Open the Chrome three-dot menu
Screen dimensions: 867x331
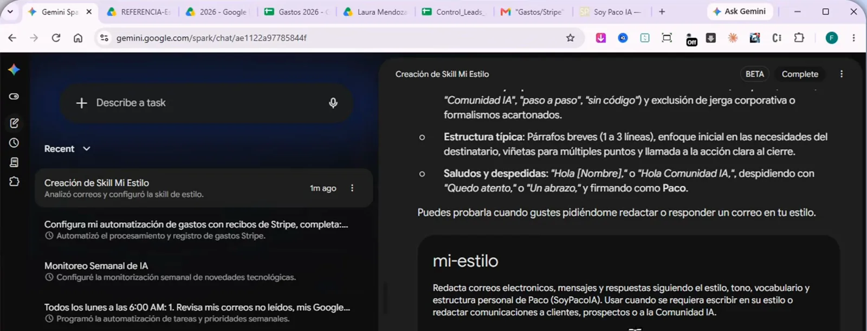click(853, 38)
